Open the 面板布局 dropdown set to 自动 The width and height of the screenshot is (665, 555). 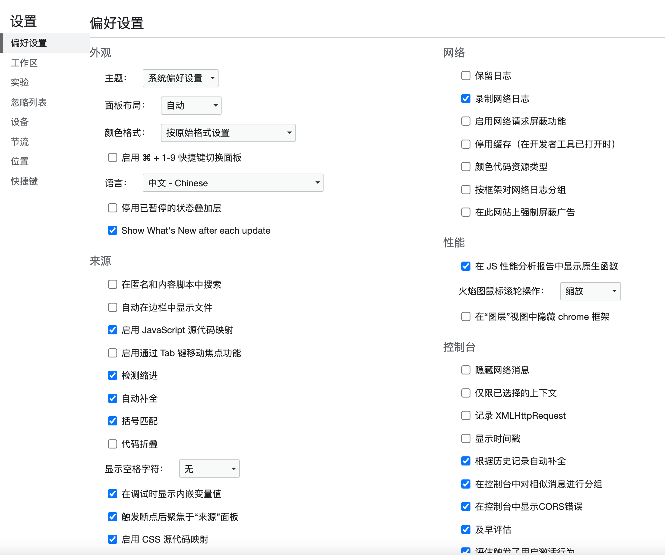[191, 105]
